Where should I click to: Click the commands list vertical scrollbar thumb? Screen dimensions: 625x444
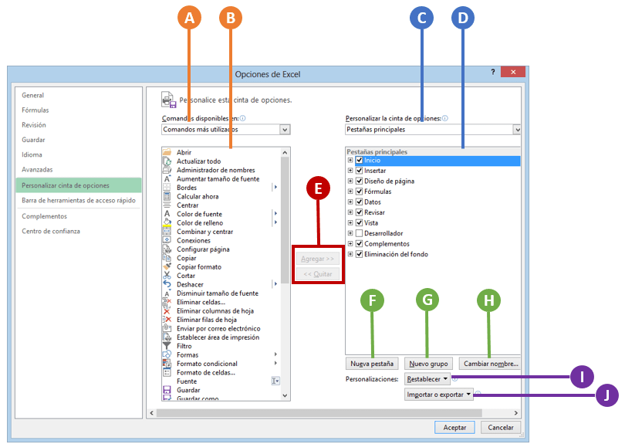(x=285, y=220)
